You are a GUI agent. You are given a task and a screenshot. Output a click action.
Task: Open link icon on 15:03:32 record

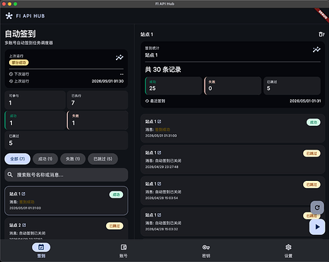pos(159,215)
